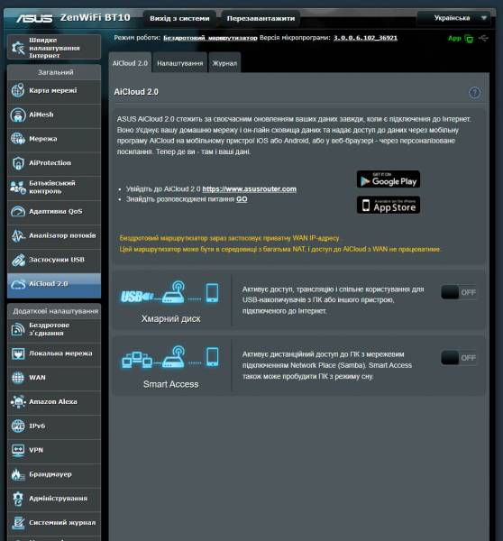Click the Smart Access network illustration
Screen dimensions: 503x541
point(170,357)
